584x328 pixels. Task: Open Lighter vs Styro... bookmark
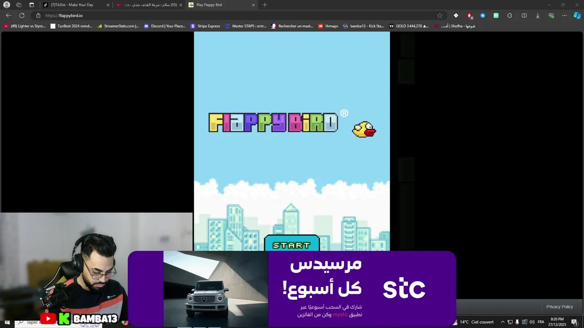point(25,26)
